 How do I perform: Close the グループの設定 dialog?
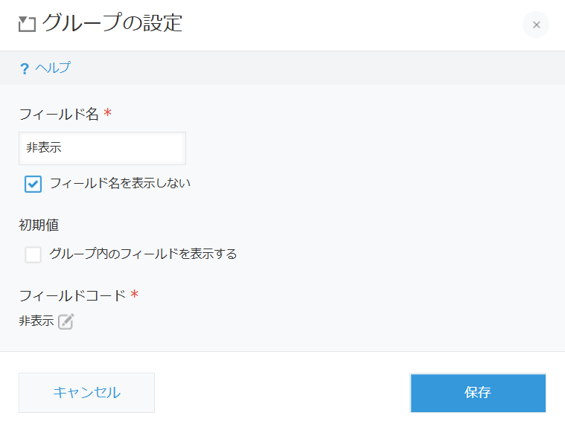tap(536, 25)
